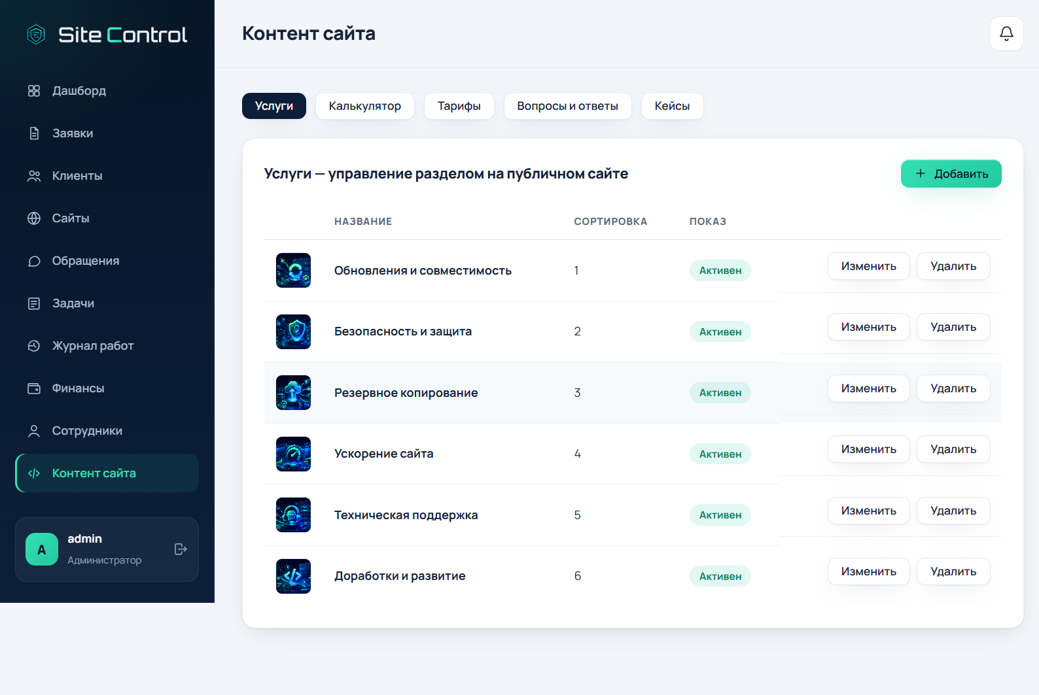This screenshot has width=1039, height=695.
Task: Click Удалить for Безопасность и защита
Action: click(x=953, y=327)
